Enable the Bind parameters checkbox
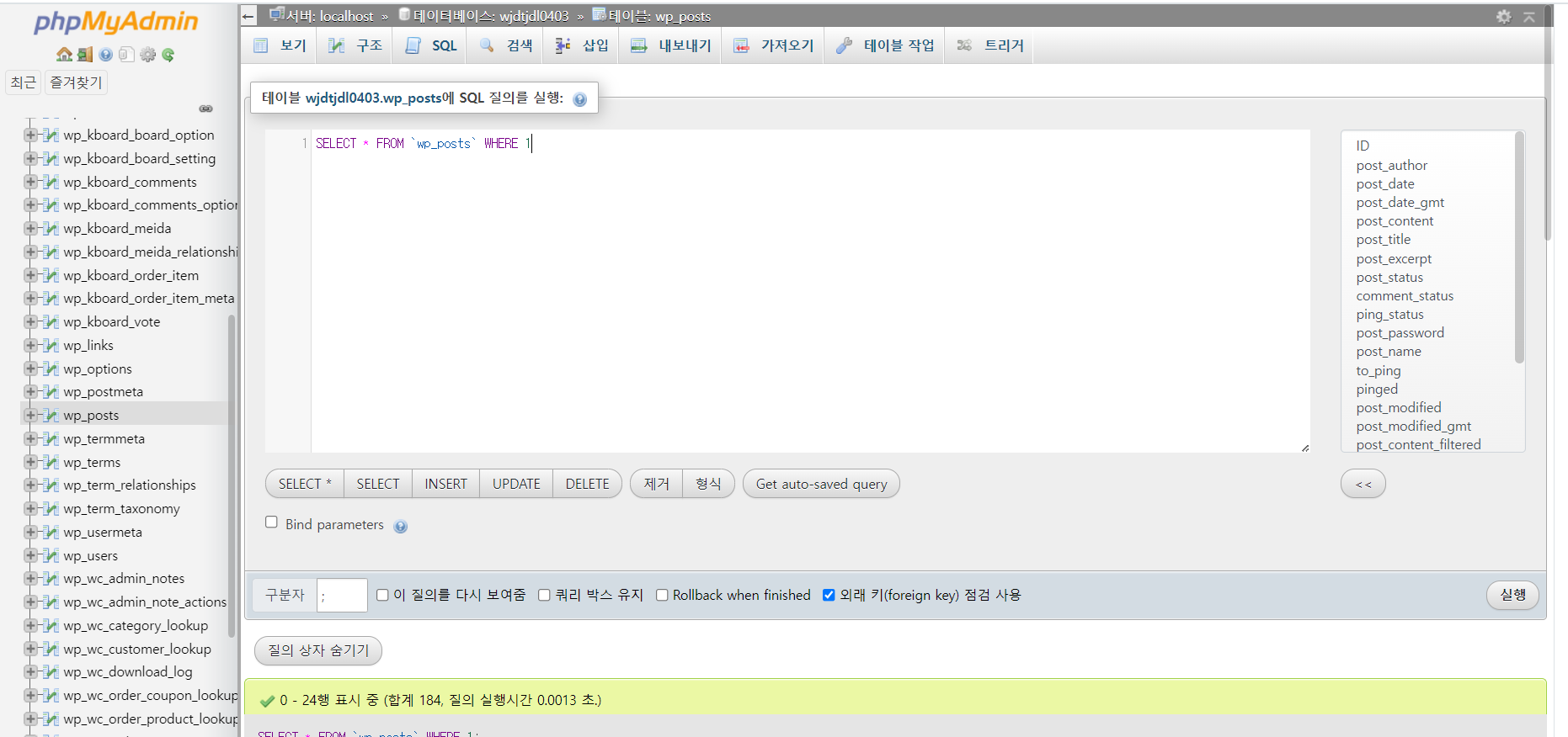This screenshot has width=1568, height=737. [271, 522]
